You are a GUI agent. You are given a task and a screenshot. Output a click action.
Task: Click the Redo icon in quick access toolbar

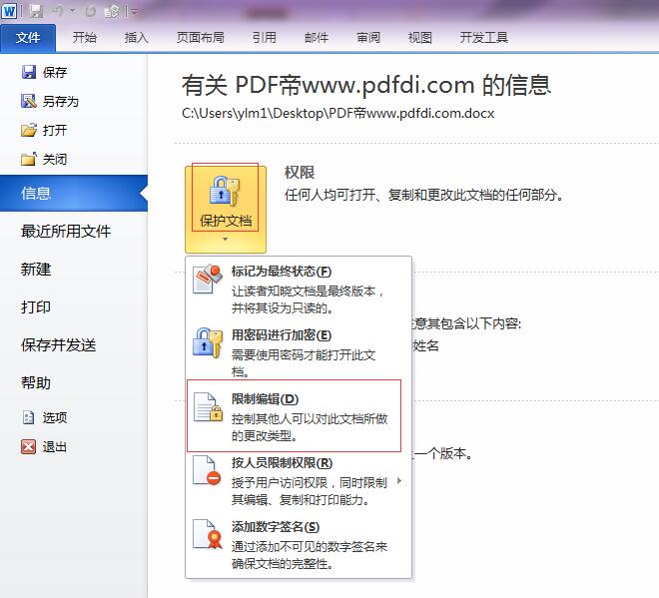tap(90, 11)
